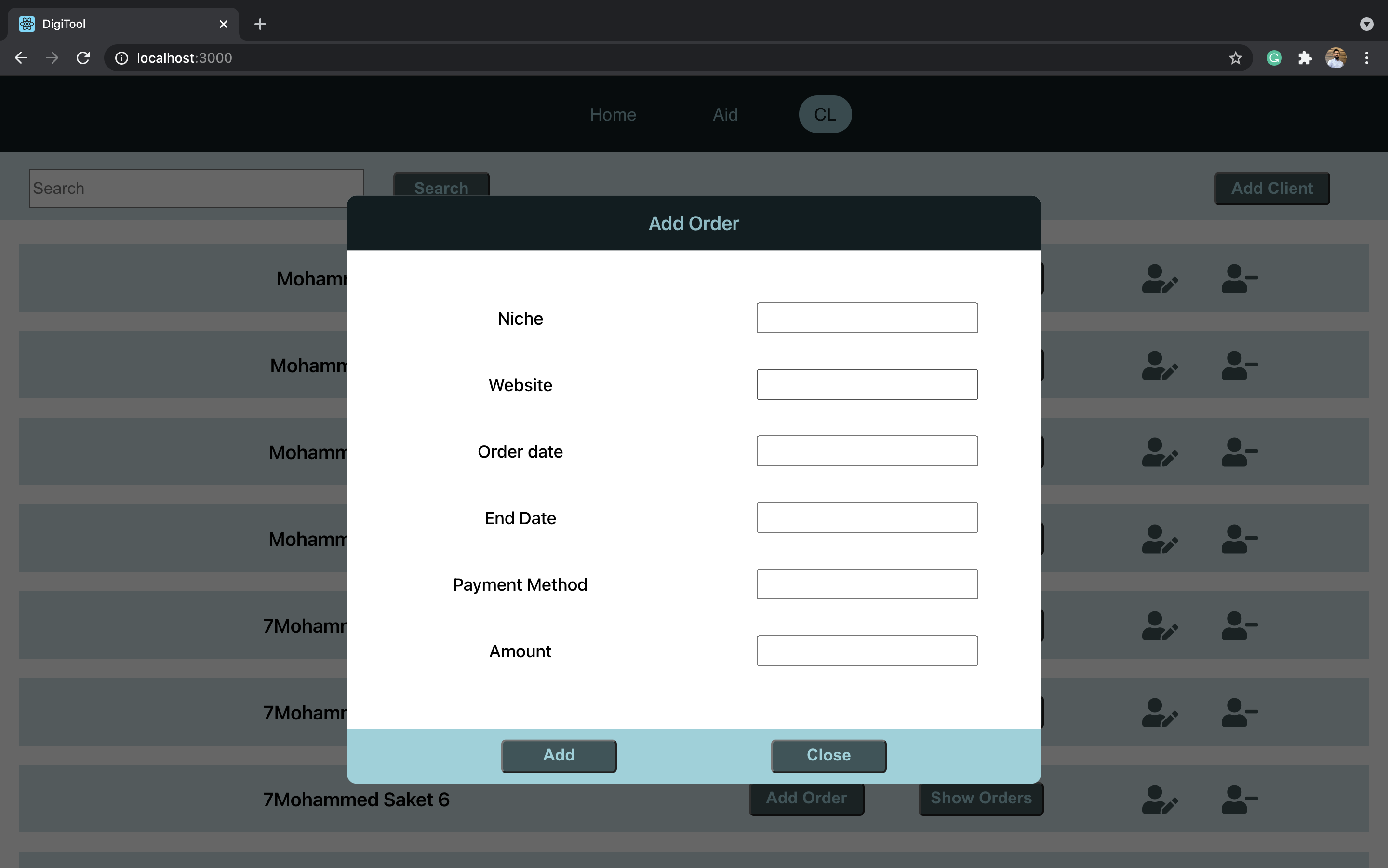Click the chevron dropdown at top right
Viewport: 1388px width, 868px height.
click(x=1367, y=24)
